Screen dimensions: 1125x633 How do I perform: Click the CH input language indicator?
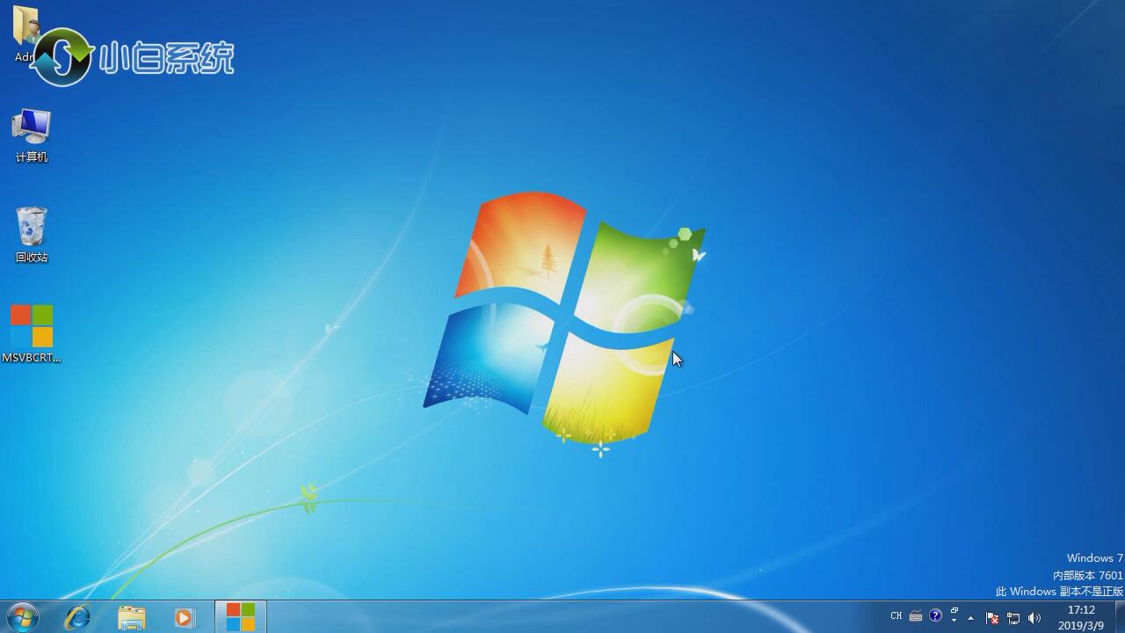[x=896, y=616]
